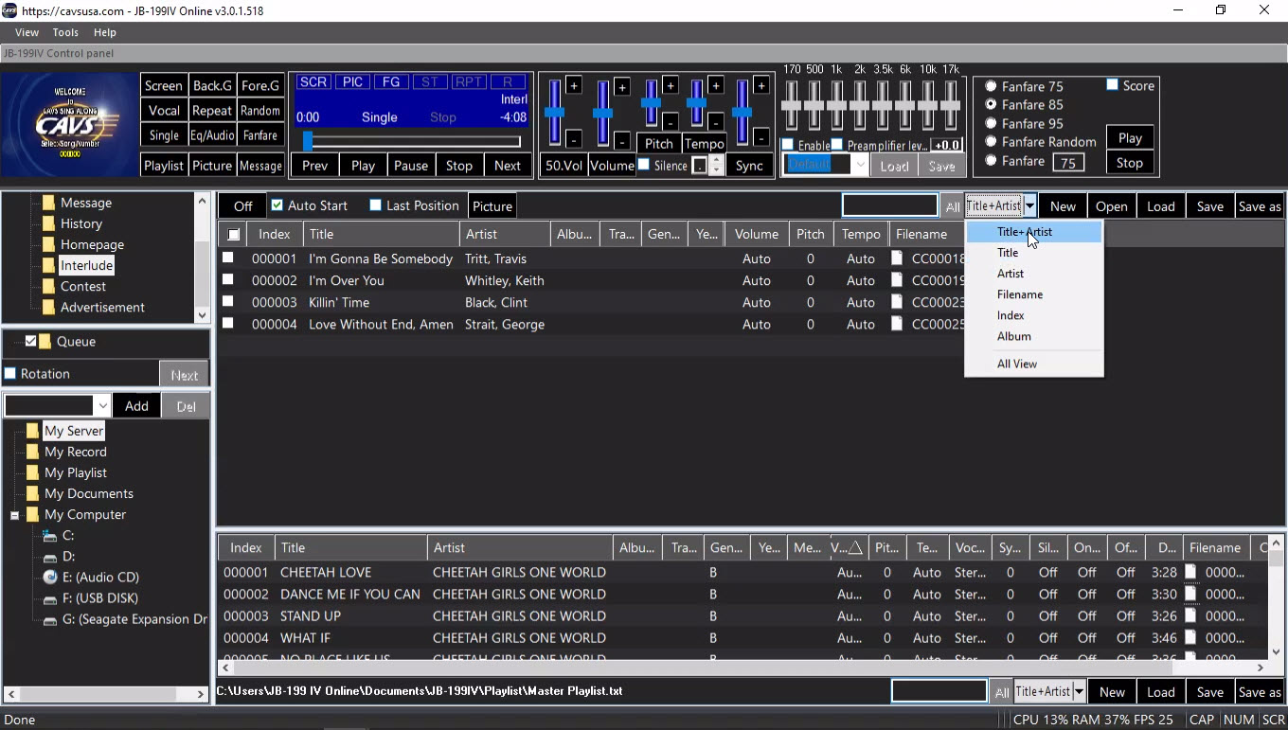Open the lower playlist Title+Artist dropdown arrow
This screenshot has height=730, width=1288.
click(x=1078, y=692)
